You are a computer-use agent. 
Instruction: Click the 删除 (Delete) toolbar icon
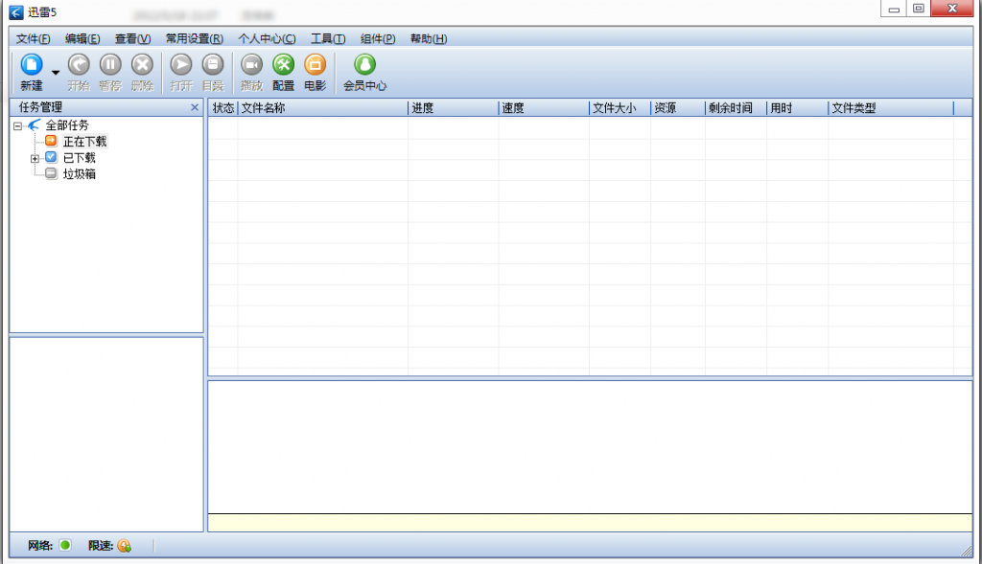tap(142, 65)
